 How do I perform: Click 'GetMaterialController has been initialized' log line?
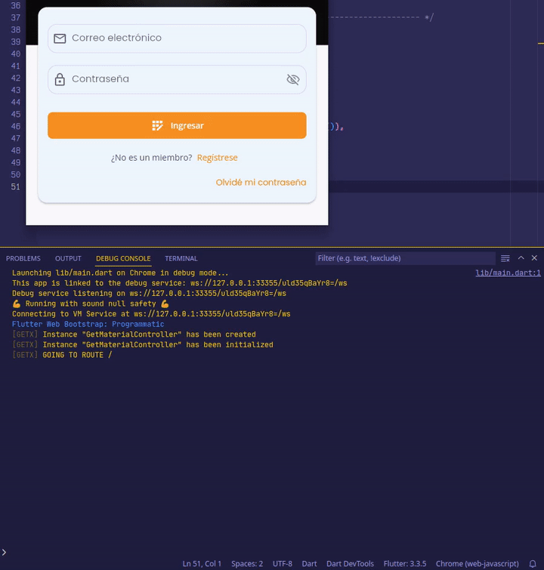(143, 345)
